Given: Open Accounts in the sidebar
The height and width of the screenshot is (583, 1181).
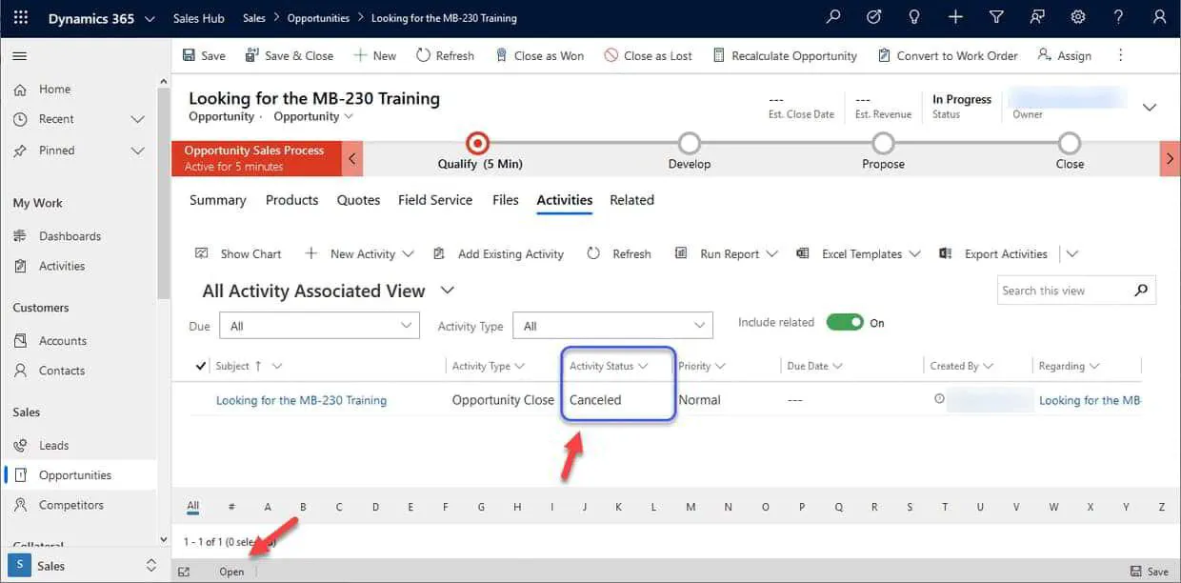Looking at the screenshot, I should pyautogui.click(x=63, y=341).
